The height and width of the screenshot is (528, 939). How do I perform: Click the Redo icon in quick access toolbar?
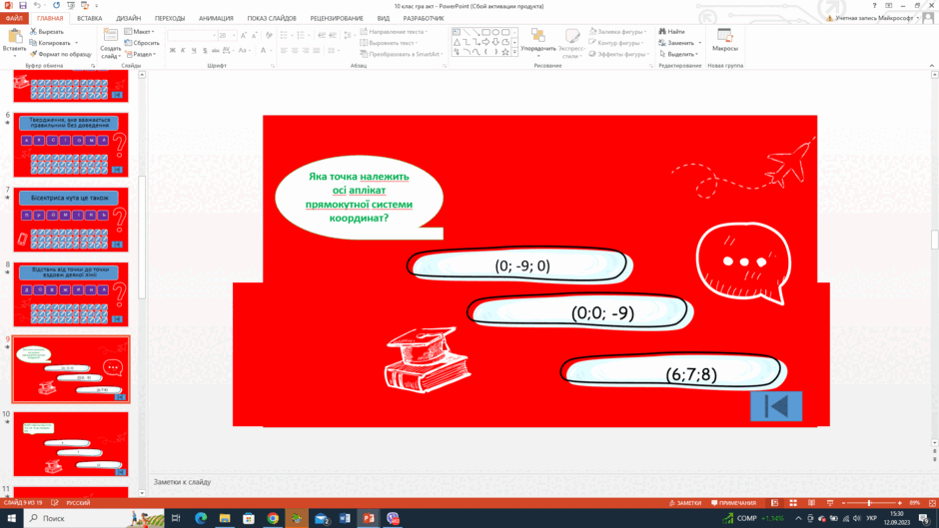tap(56, 5)
